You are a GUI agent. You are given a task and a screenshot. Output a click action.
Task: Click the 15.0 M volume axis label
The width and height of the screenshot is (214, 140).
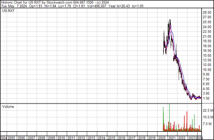tap(208, 117)
